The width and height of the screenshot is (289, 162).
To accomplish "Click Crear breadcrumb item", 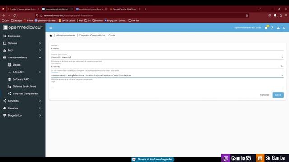I will (x=112, y=35).
